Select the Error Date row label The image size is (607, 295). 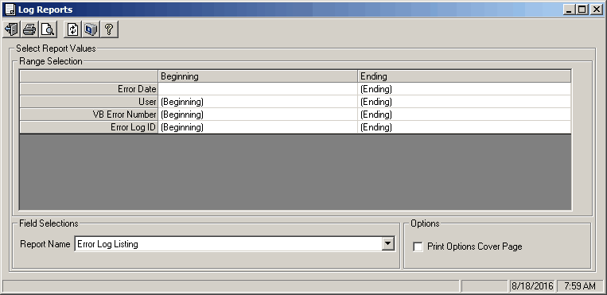[x=89, y=89]
